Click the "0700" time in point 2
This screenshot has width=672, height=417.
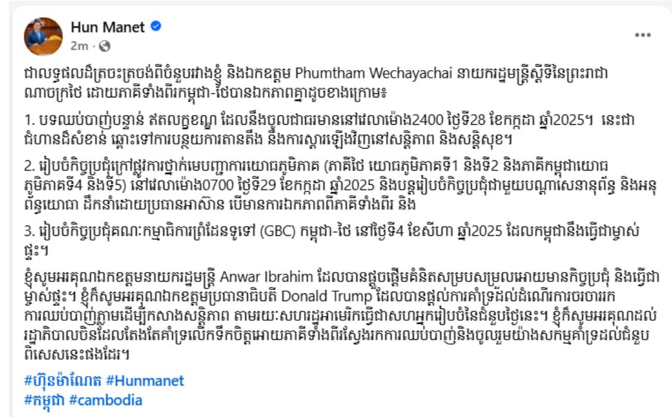point(217,185)
